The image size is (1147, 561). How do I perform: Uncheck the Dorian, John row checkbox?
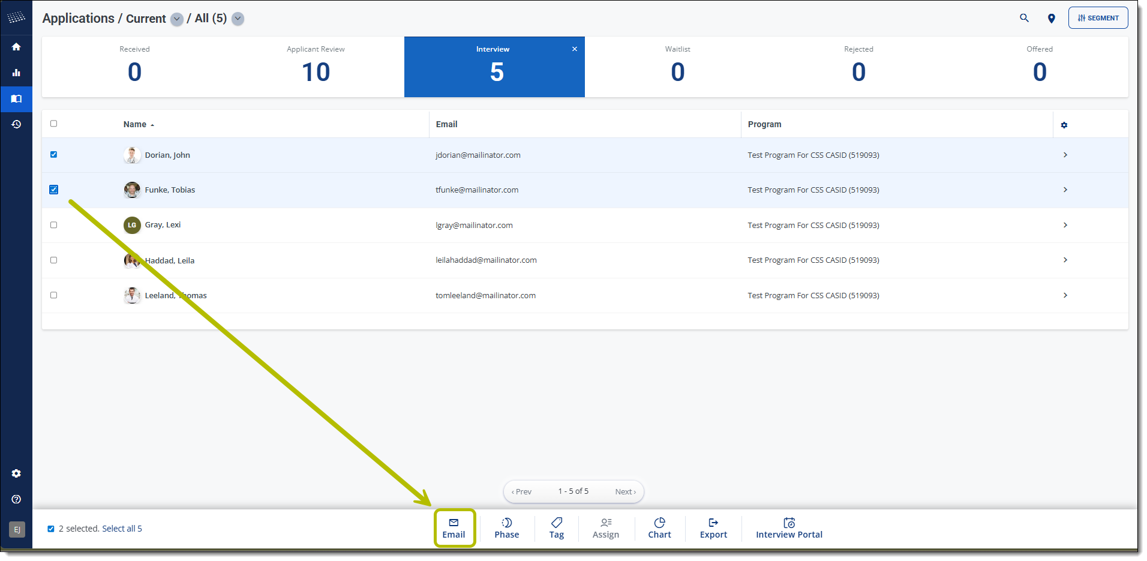point(54,155)
